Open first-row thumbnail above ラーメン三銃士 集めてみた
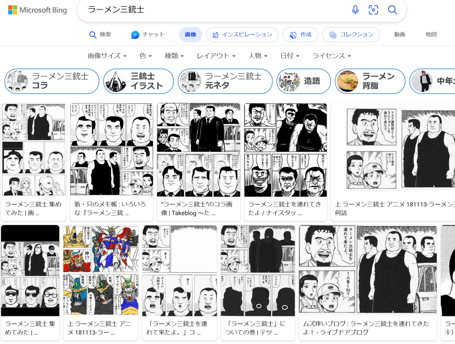The image size is (455, 344). 34,150
